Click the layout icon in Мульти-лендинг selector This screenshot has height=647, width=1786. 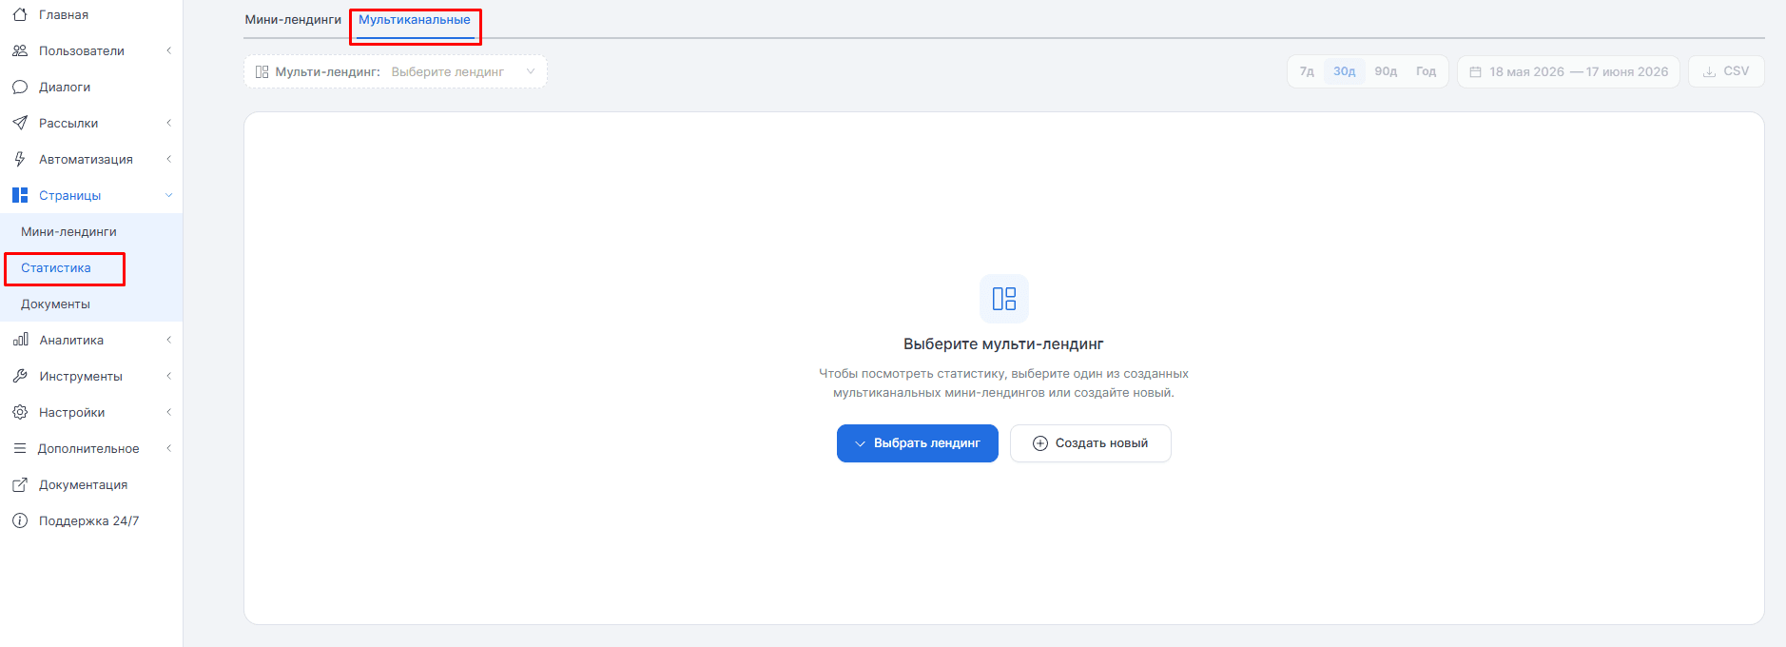262,71
